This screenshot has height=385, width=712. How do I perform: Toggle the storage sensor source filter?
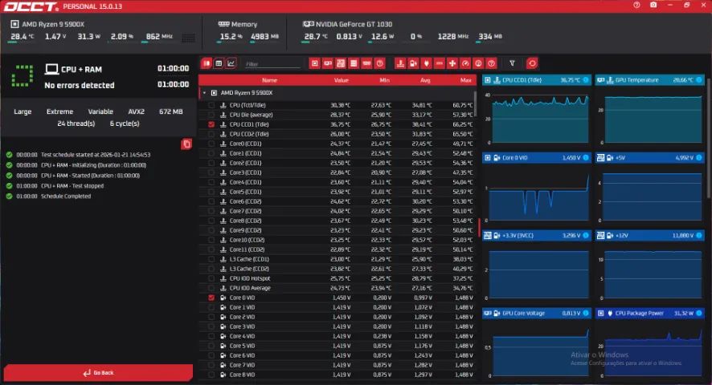pyautogui.click(x=354, y=63)
